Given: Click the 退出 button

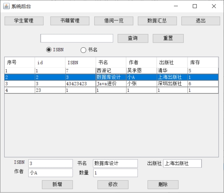Looking at the screenshot, I should click(201, 21).
